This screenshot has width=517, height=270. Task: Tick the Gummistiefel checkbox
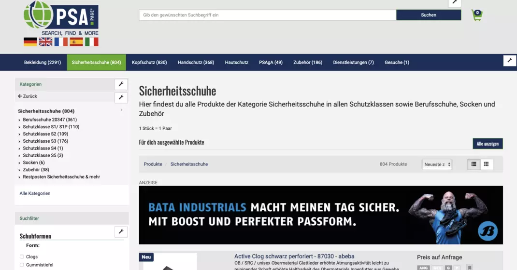tap(22, 265)
